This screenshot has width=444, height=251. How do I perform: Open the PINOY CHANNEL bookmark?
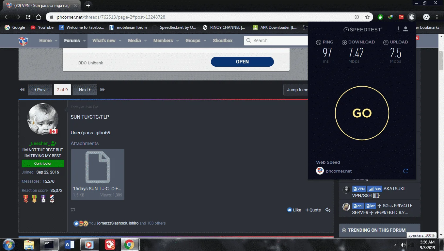click(224, 27)
